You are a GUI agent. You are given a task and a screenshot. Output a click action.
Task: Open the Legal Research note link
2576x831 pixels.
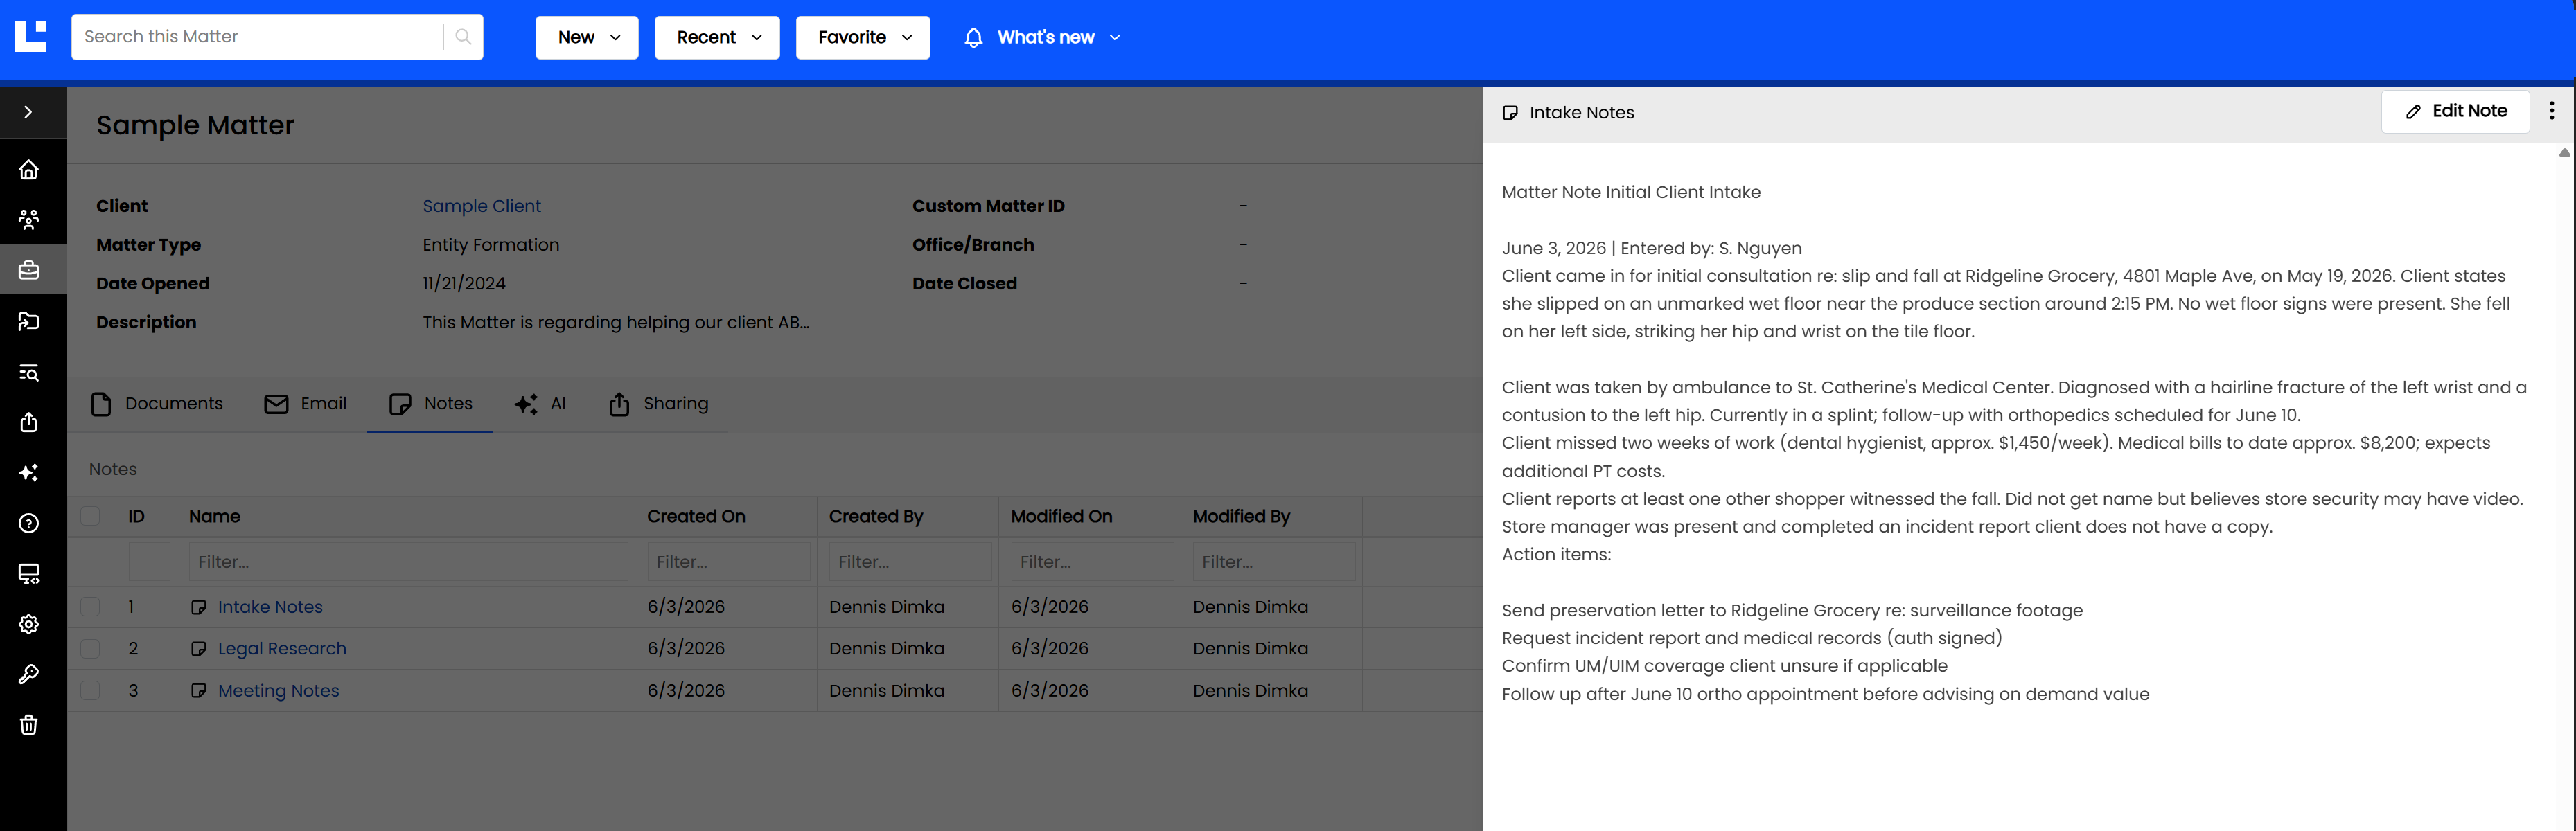[x=282, y=649]
